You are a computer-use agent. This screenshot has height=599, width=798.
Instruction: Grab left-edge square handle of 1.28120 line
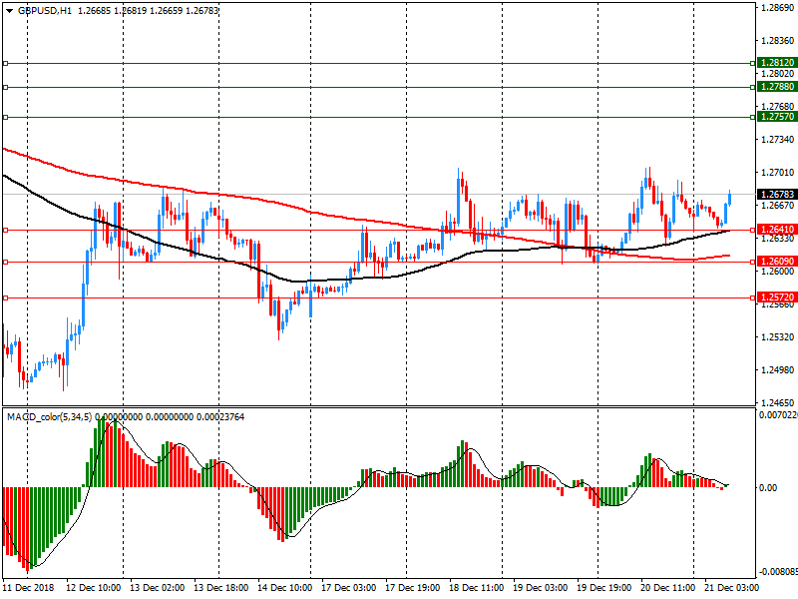(5, 62)
